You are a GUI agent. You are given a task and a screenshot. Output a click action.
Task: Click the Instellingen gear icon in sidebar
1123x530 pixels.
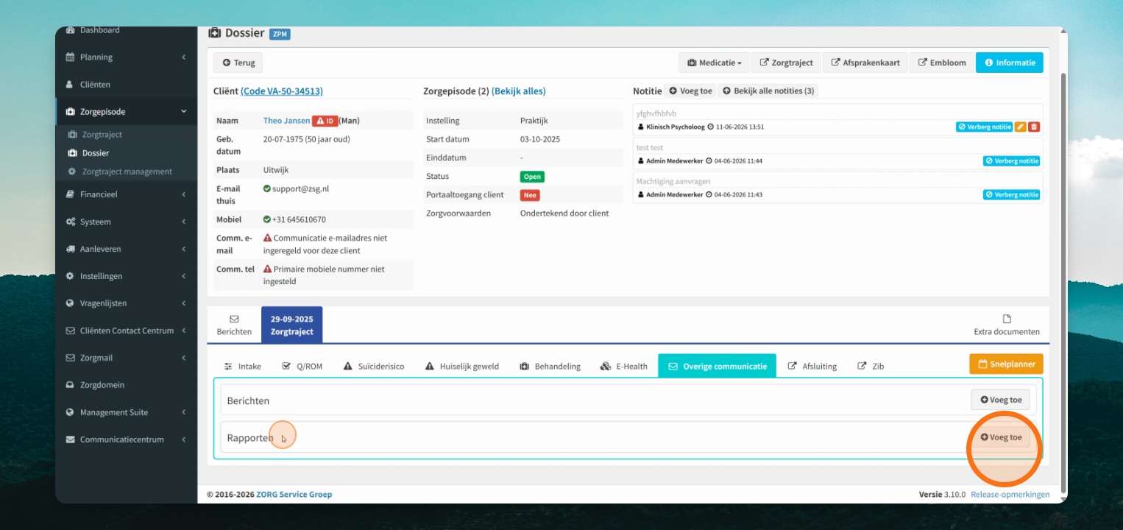(x=70, y=276)
